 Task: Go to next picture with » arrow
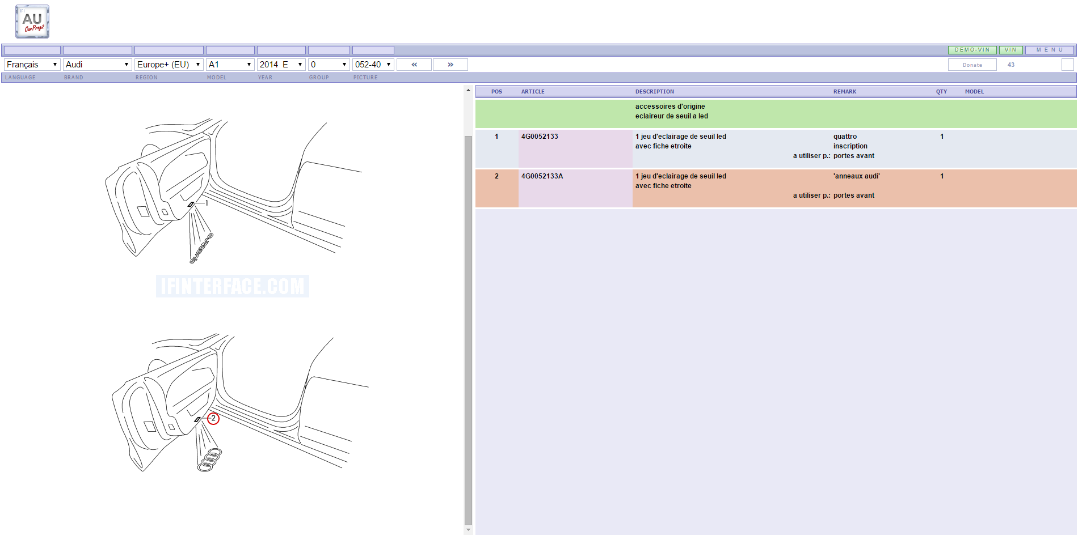[450, 65]
